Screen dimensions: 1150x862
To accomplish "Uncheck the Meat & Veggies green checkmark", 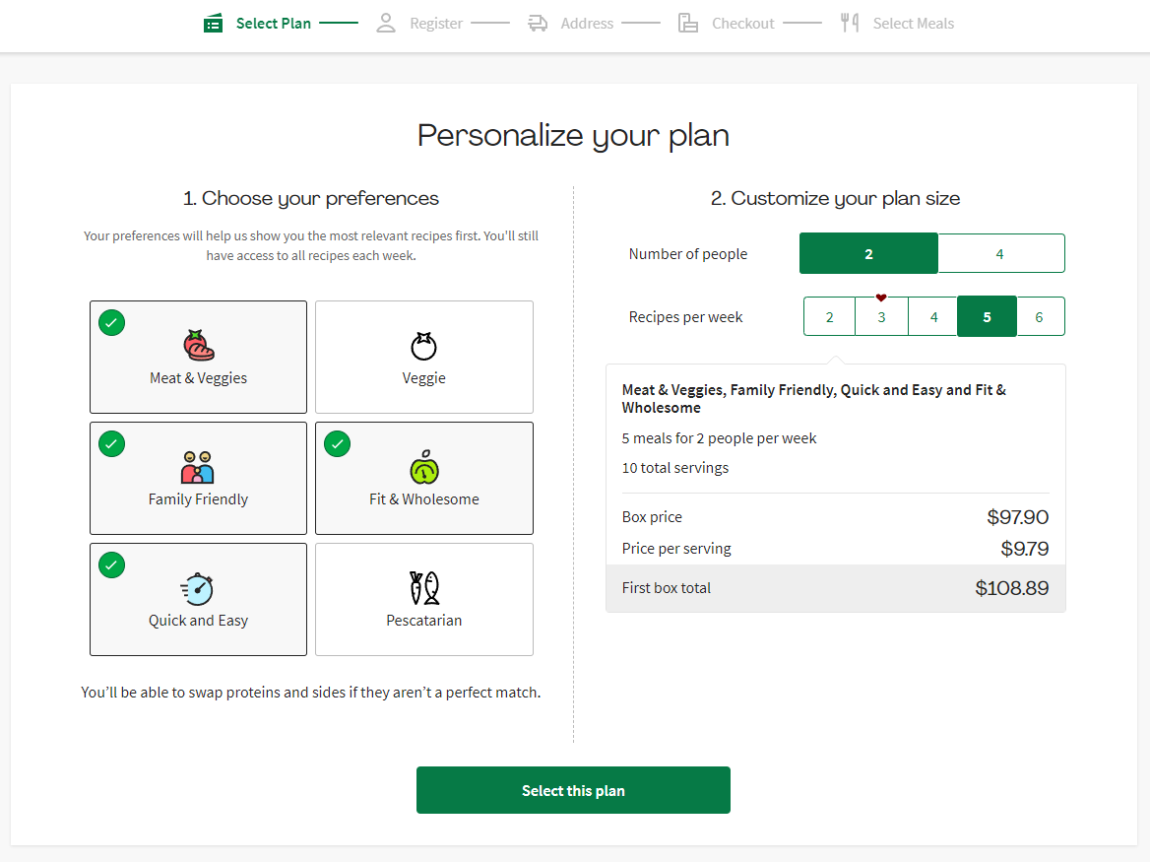I will click(112, 323).
